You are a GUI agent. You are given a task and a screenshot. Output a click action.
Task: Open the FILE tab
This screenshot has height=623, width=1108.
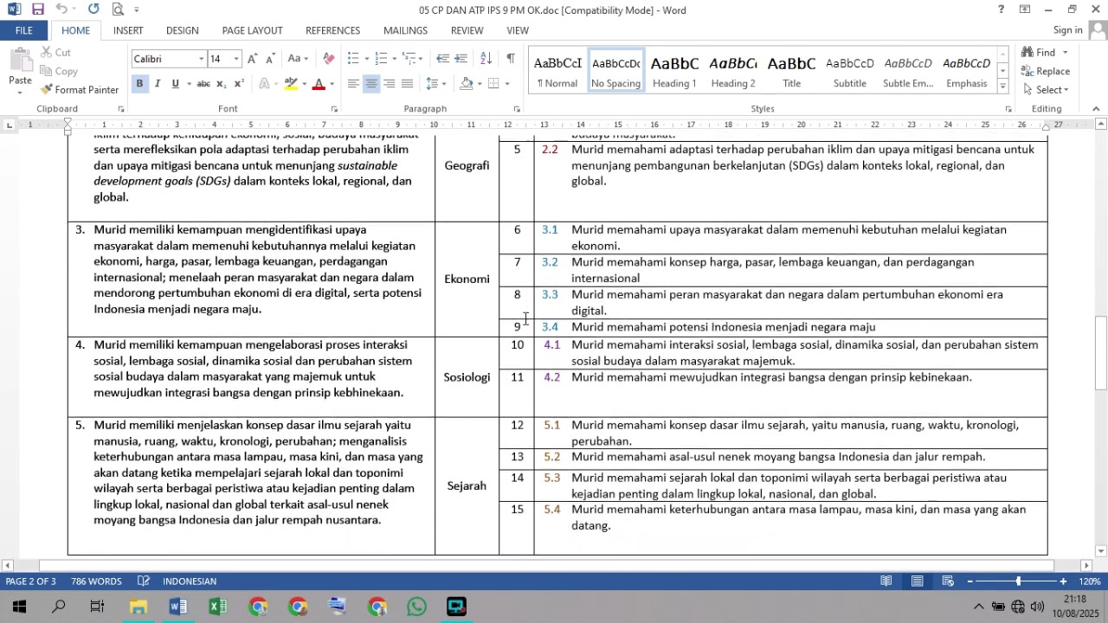(24, 30)
